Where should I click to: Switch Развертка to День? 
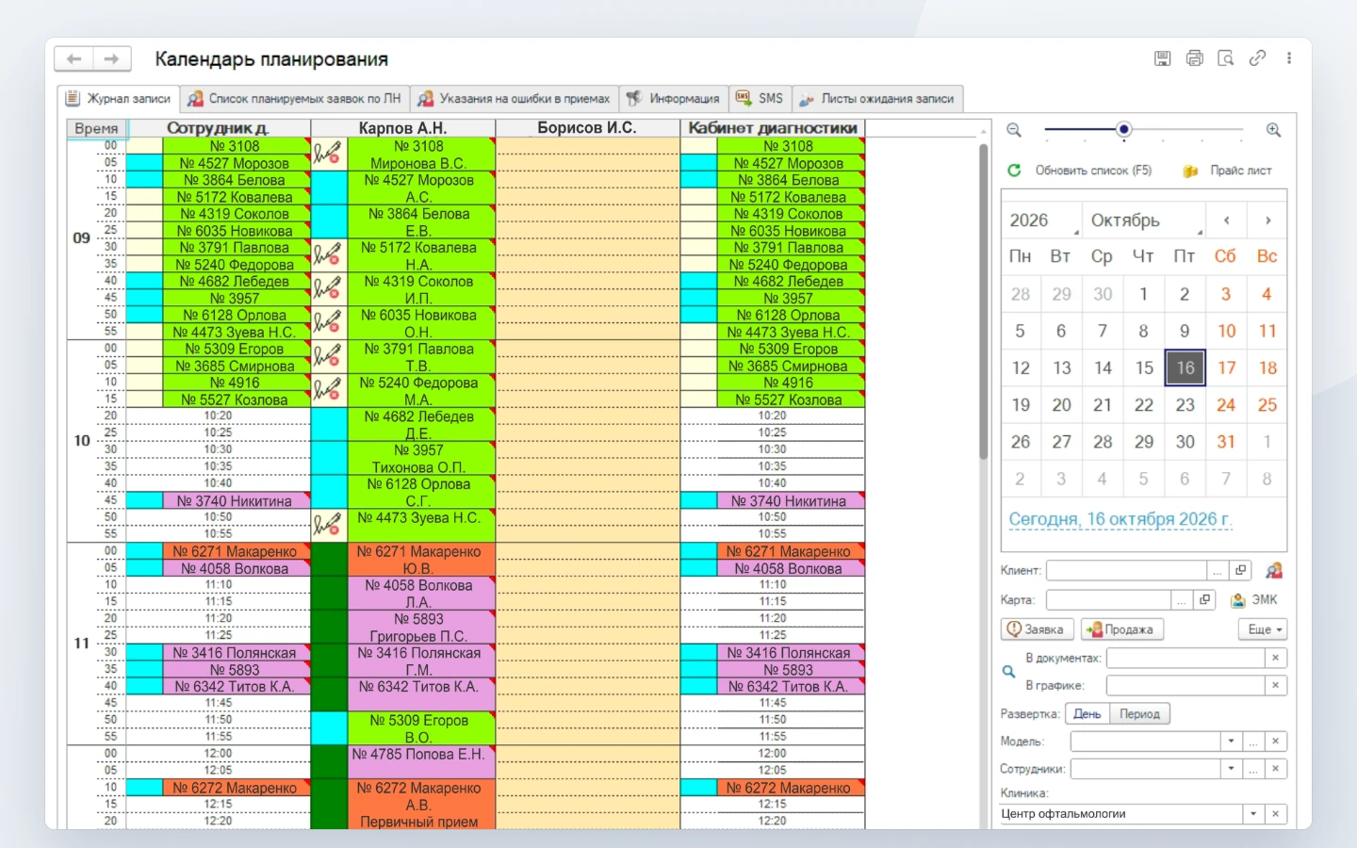click(1087, 713)
